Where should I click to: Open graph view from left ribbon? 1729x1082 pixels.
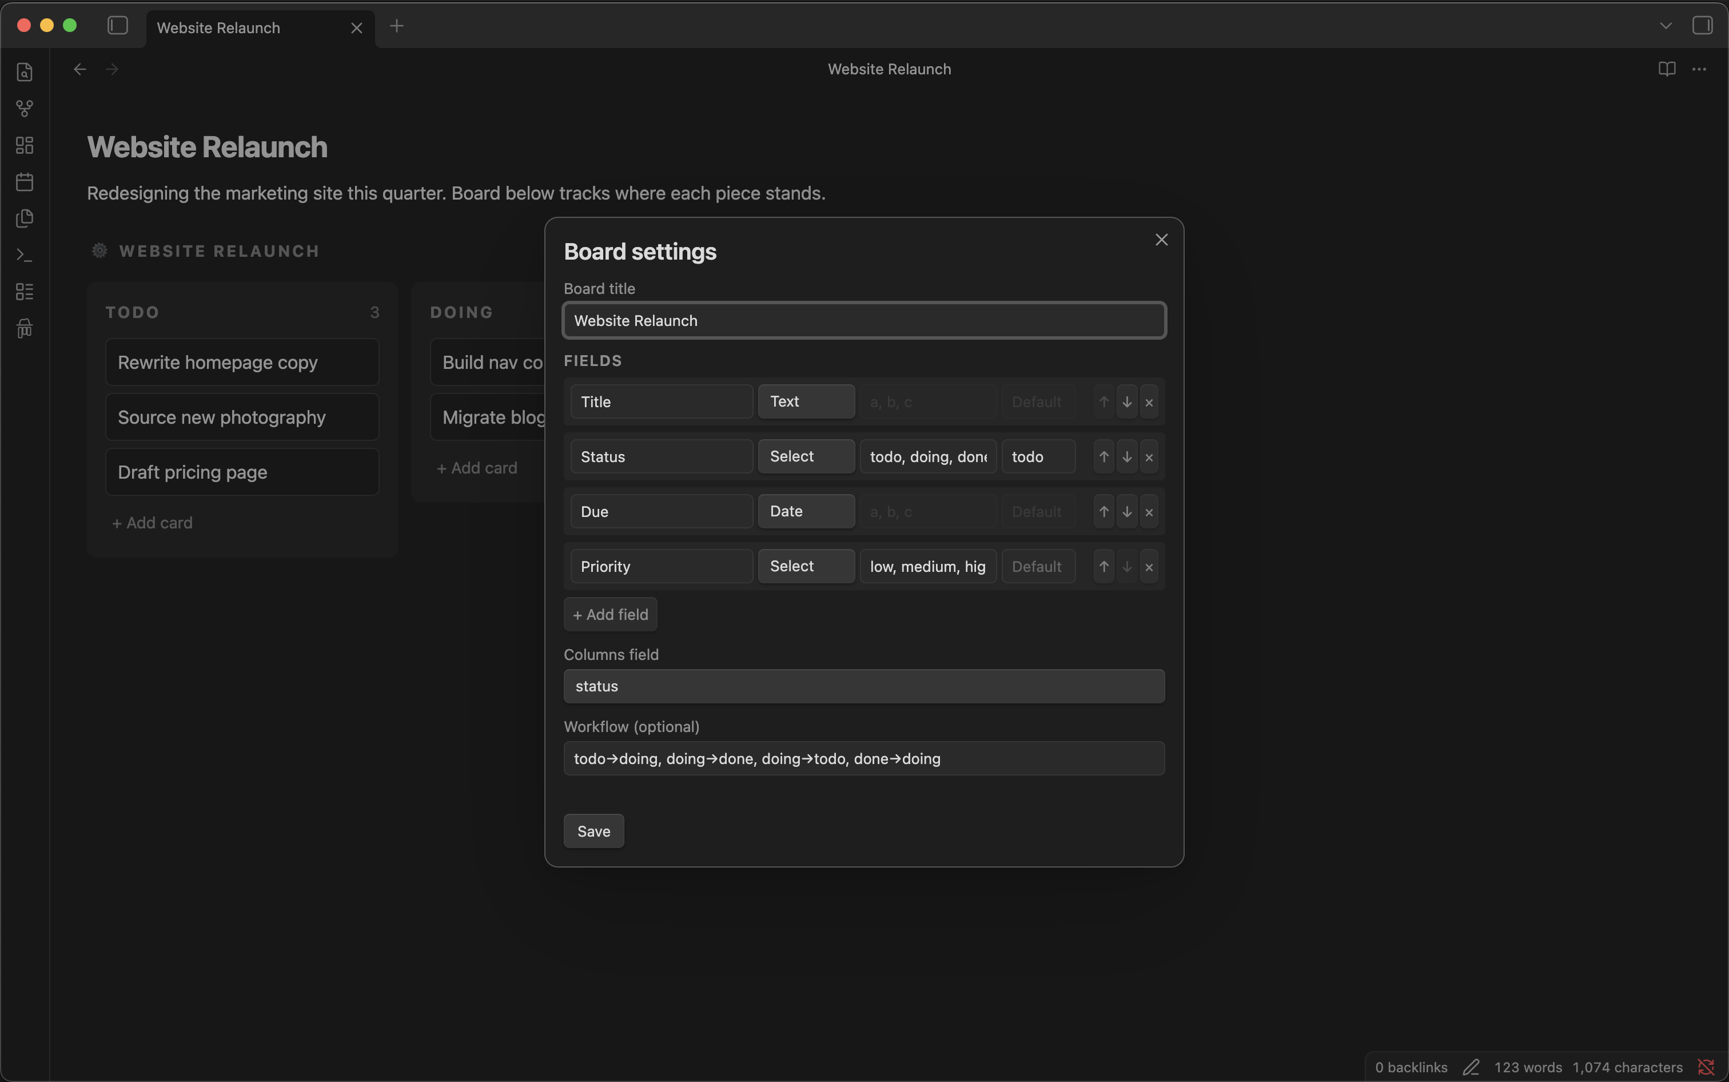click(x=25, y=109)
